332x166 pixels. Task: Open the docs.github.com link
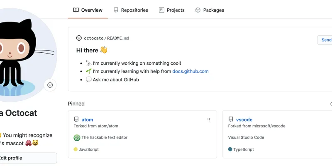pos(190,71)
